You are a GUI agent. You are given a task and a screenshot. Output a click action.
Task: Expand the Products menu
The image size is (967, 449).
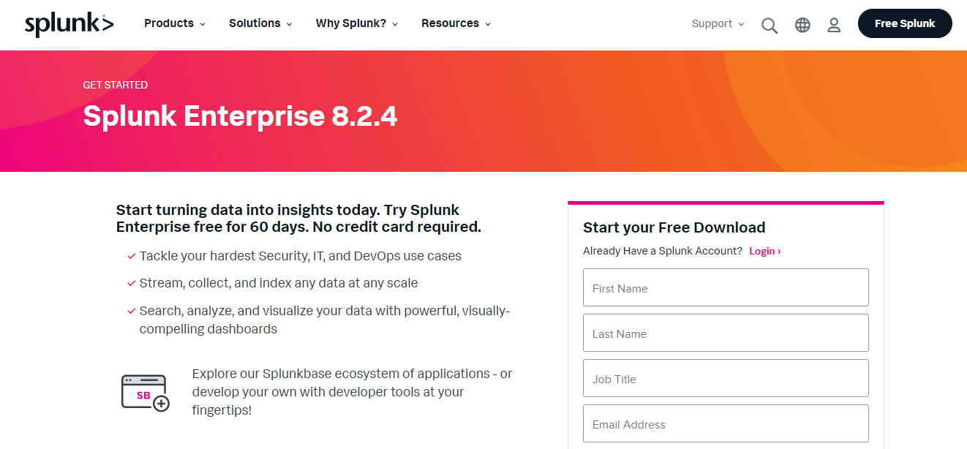tap(175, 23)
